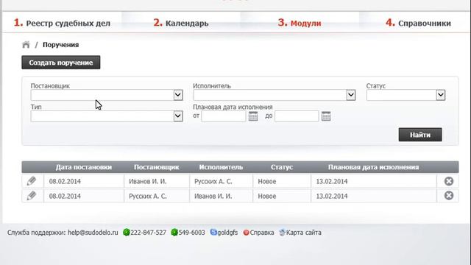Sort by Исполнитель column header
Image resolution: width=471 pixels, height=265 pixels.
tap(221, 167)
